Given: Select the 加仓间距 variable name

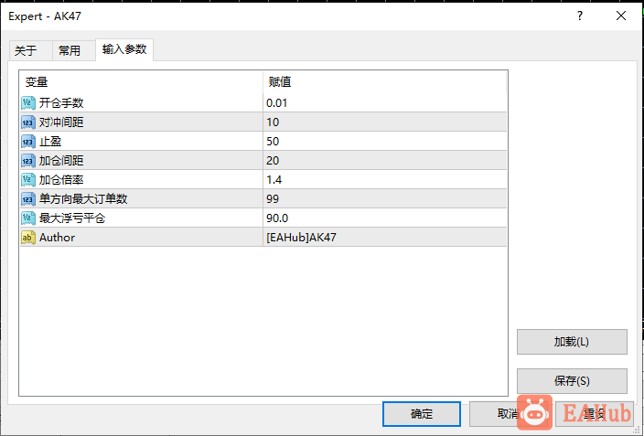Looking at the screenshot, I should click(61, 161).
